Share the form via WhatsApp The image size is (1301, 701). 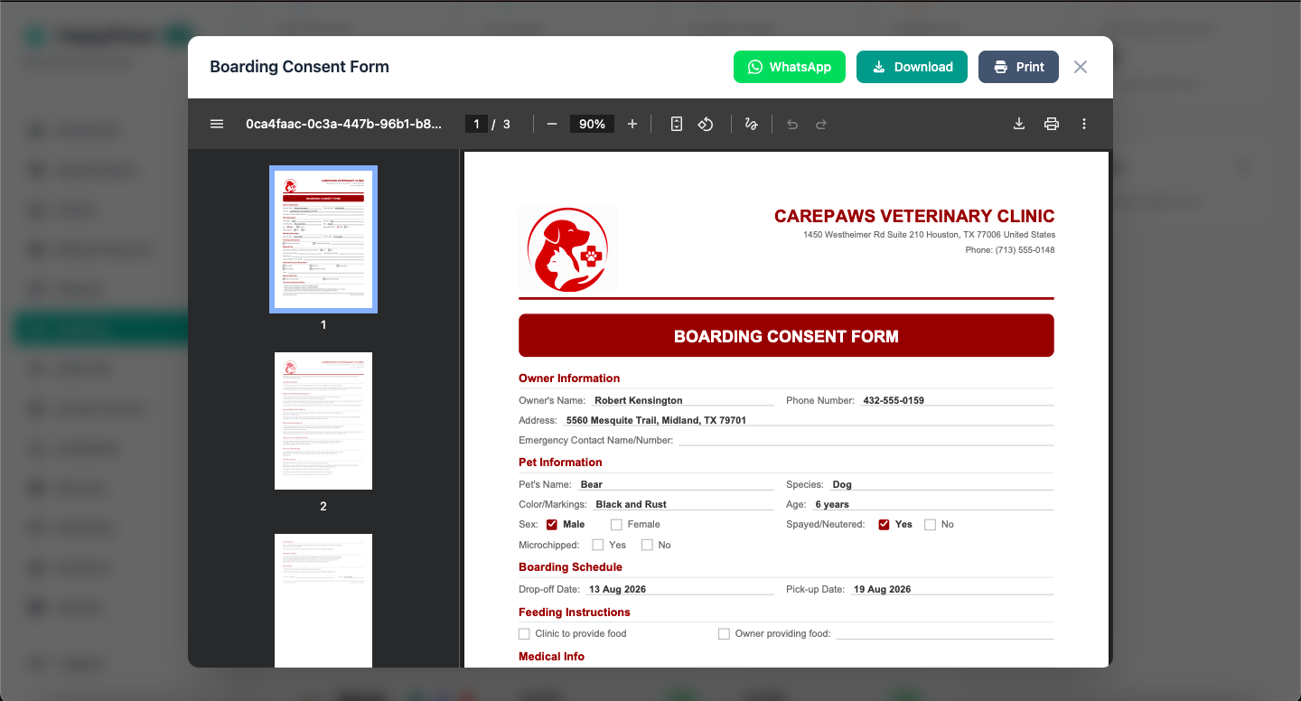pyautogui.click(x=790, y=67)
